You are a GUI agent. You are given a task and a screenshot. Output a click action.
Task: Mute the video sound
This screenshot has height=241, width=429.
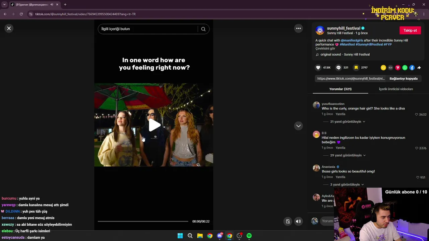(298, 221)
